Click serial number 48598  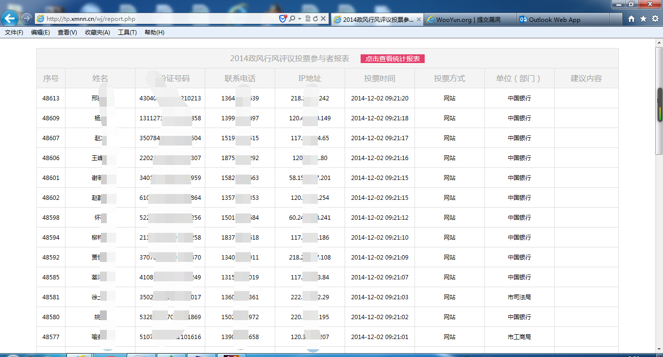coord(51,217)
